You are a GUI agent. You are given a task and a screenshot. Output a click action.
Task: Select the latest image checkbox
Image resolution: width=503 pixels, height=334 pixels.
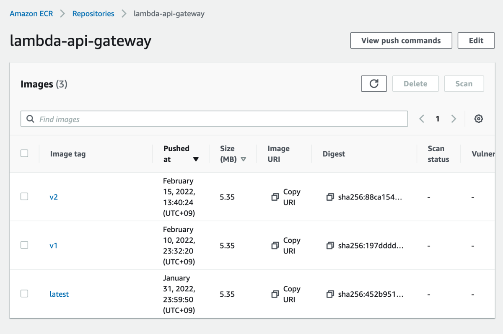(x=24, y=294)
